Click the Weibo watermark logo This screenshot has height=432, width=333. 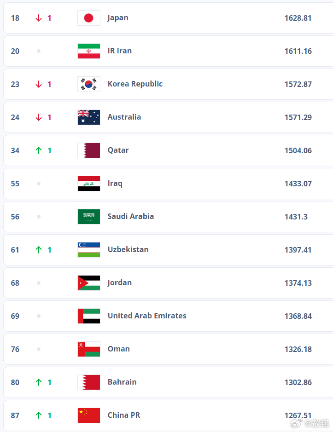[296, 423]
